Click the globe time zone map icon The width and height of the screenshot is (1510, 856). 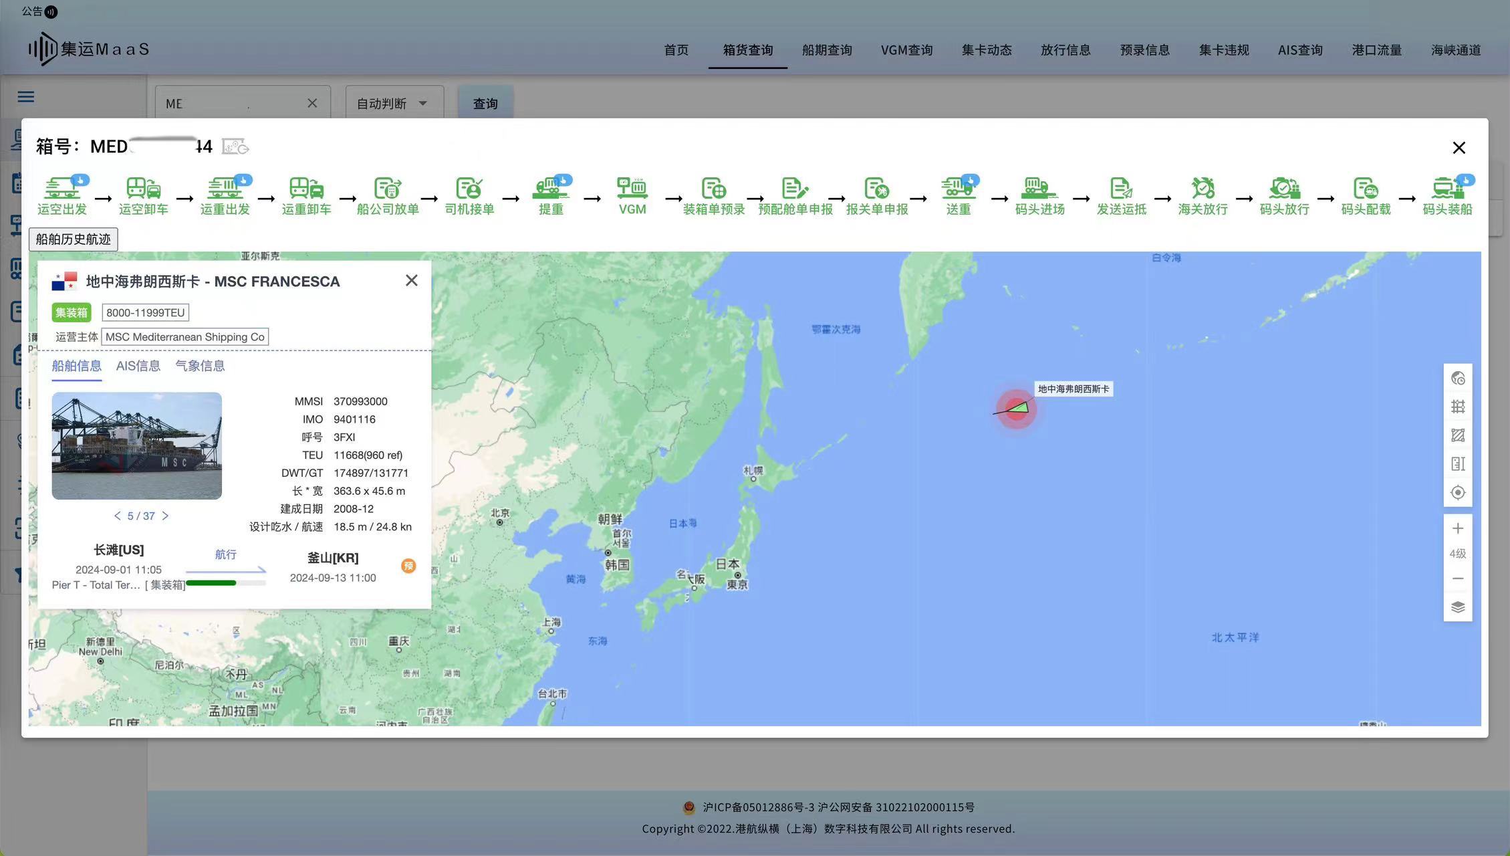(1458, 379)
